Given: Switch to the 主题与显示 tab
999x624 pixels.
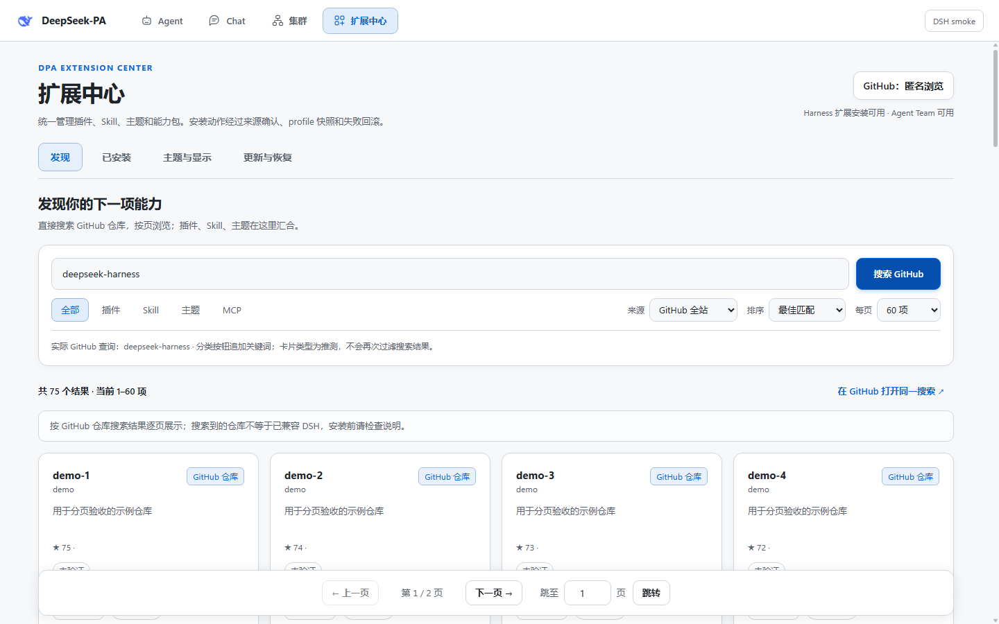Looking at the screenshot, I should coord(187,157).
